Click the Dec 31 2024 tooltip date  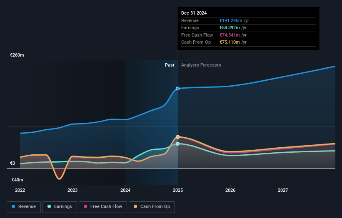pos(194,13)
